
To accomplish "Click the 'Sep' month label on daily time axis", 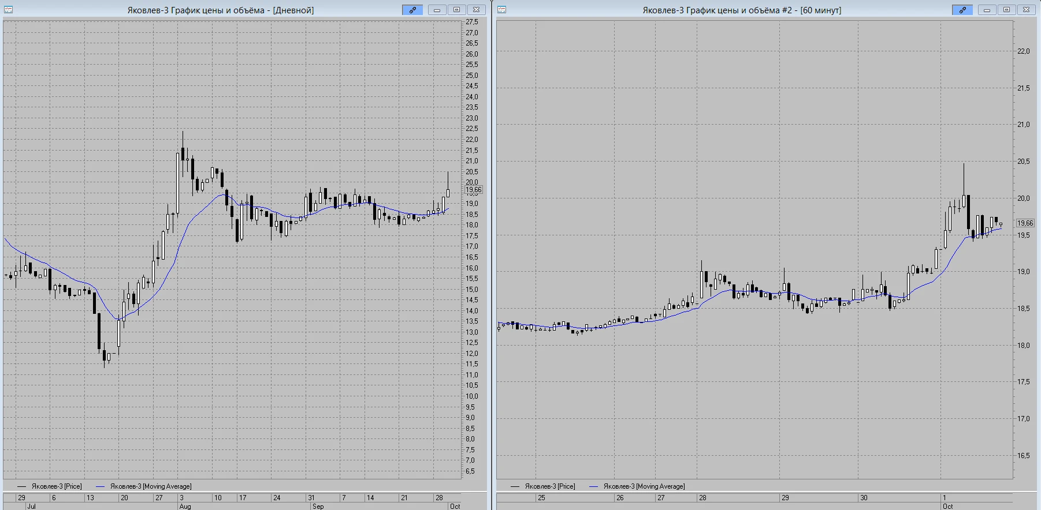I will (x=318, y=506).
